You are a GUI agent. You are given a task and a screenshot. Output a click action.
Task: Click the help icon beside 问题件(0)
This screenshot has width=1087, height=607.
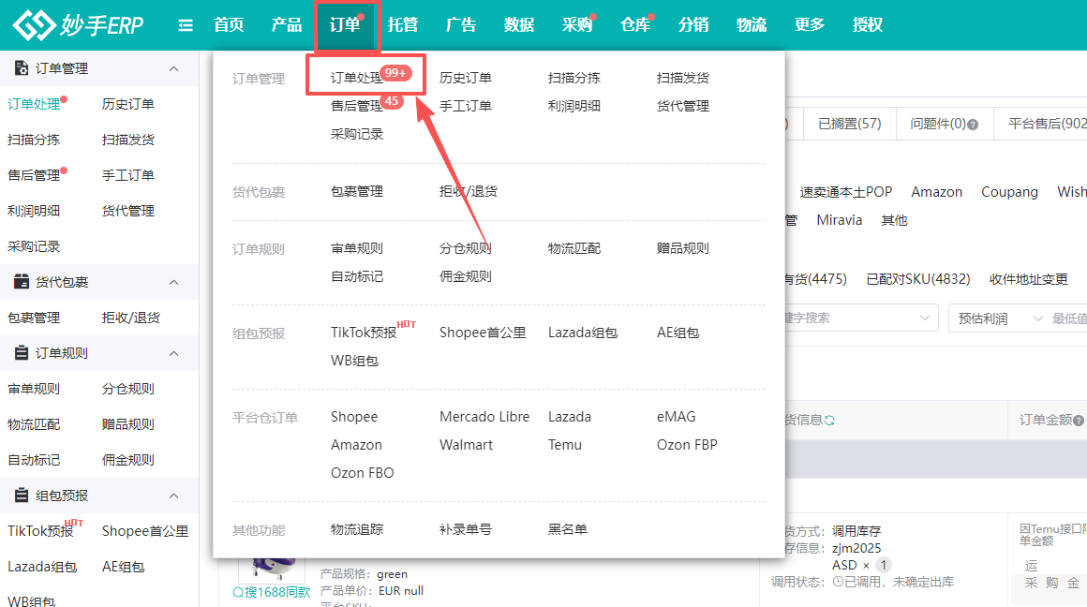coord(973,125)
